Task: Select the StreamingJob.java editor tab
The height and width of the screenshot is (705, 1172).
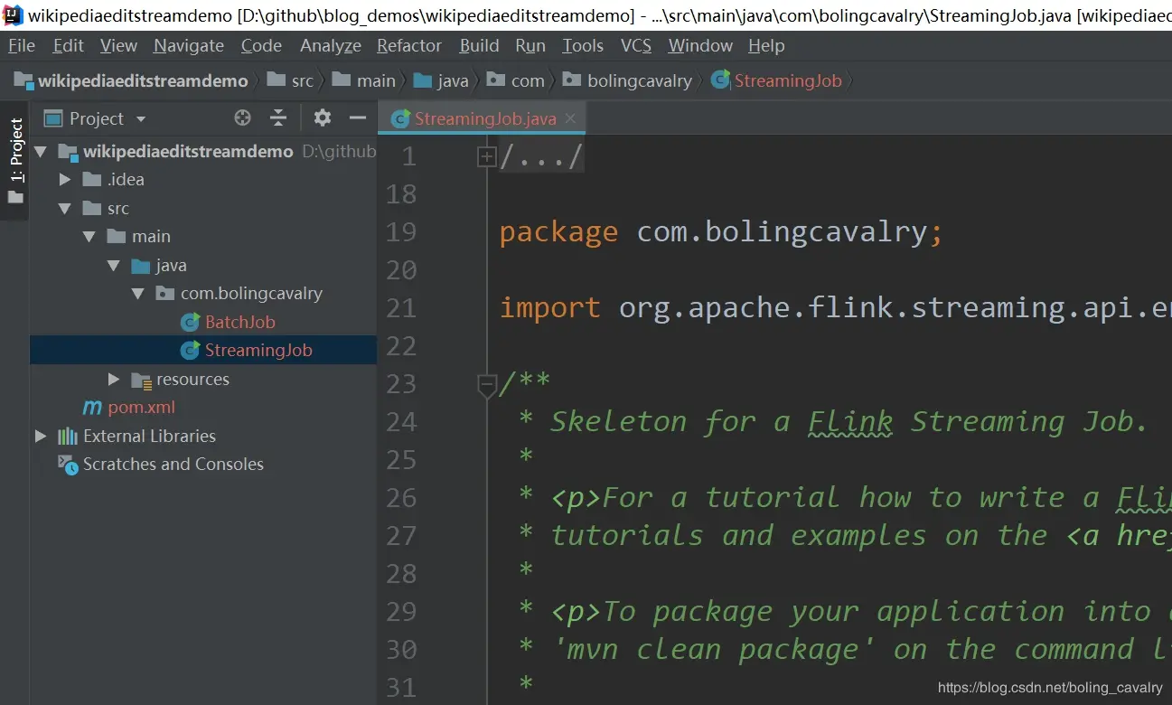Action: click(x=482, y=119)
